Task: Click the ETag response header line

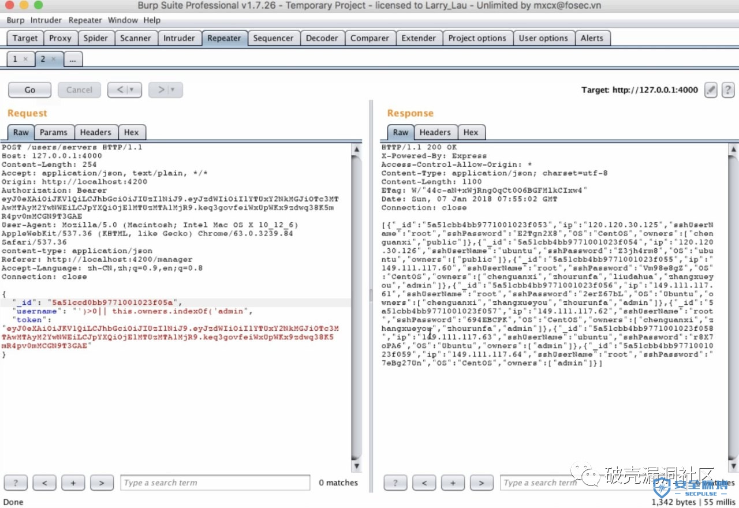Action: coord(484,190)
